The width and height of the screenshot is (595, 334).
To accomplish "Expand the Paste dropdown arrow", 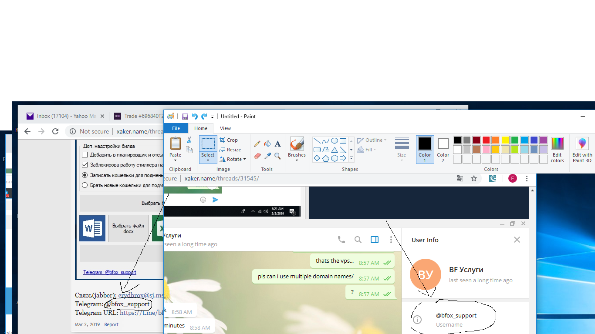I will pos(176,160).
